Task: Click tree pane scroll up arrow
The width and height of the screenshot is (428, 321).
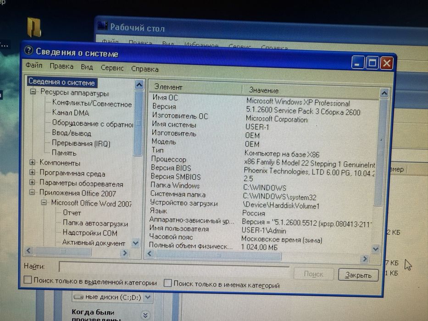Action: pyautogui.click(x=139, y=85)
